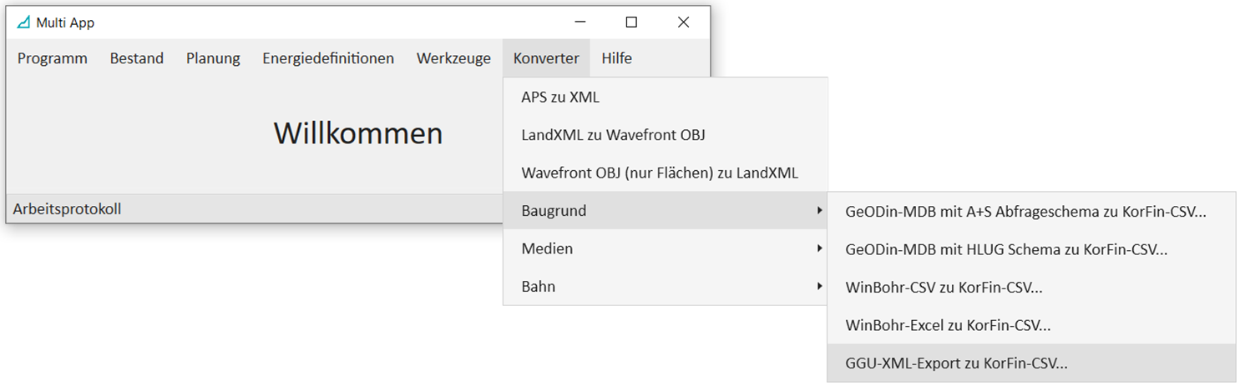Select GeODin-MDB mit HLUG Schema entry
Image resolution: width=1240 pixels, height=386 pixels.
[x=1031, y=249]
